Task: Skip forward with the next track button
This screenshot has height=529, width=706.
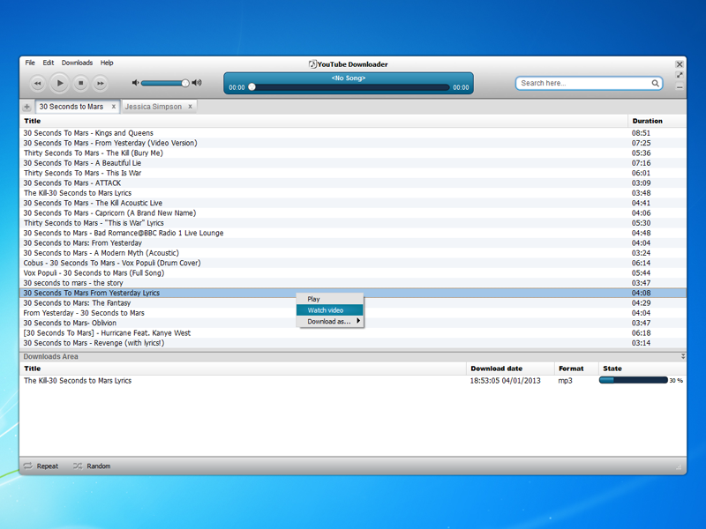Action: pos(100,83)
